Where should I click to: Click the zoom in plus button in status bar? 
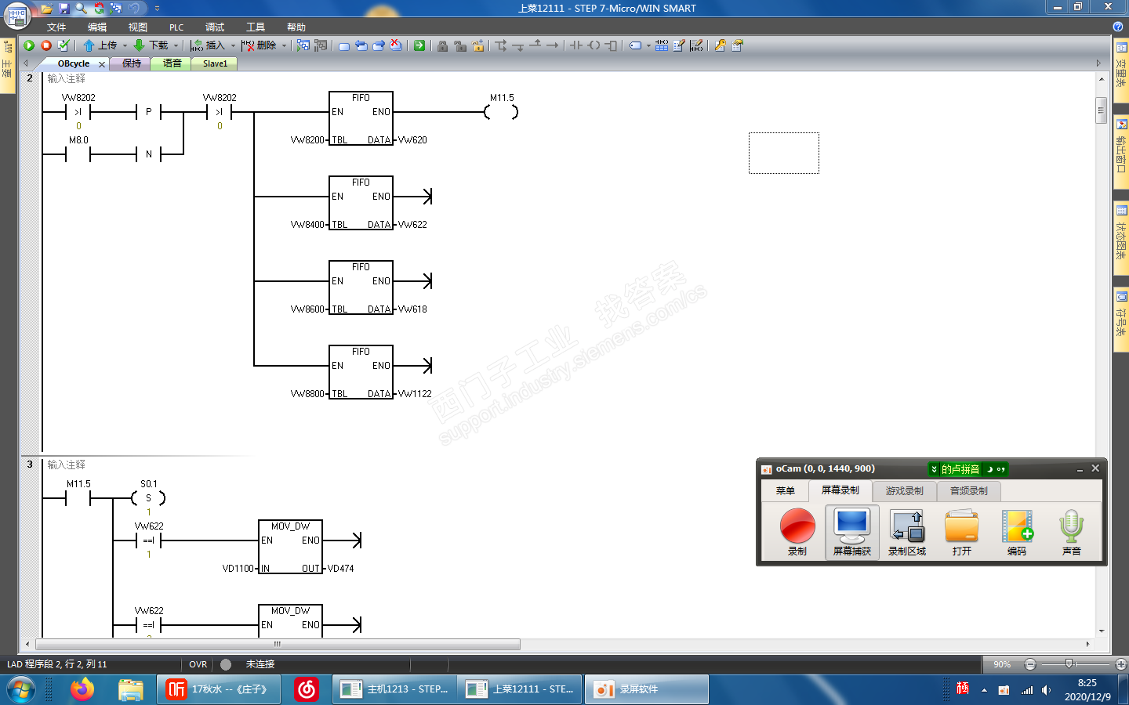pos(1121,664)
